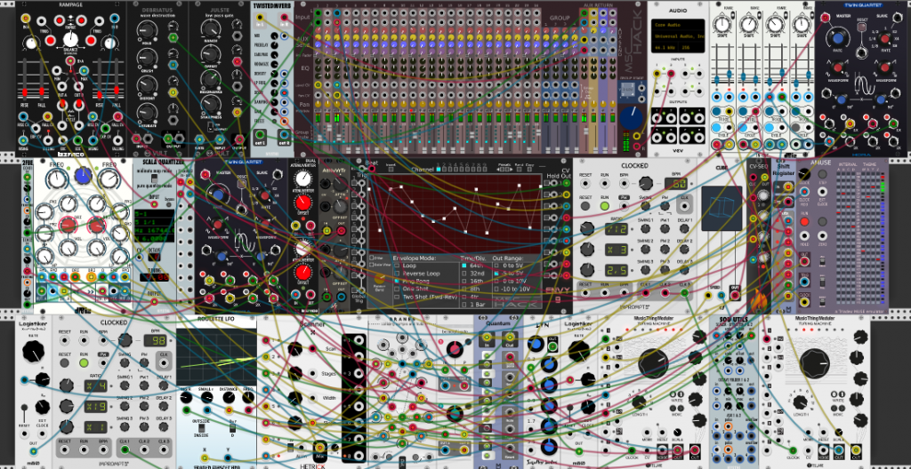911x469 pixels.
Task: Select Channel 1 button on Envy 9
Action: pyautogui.click(x=439, y=170)
